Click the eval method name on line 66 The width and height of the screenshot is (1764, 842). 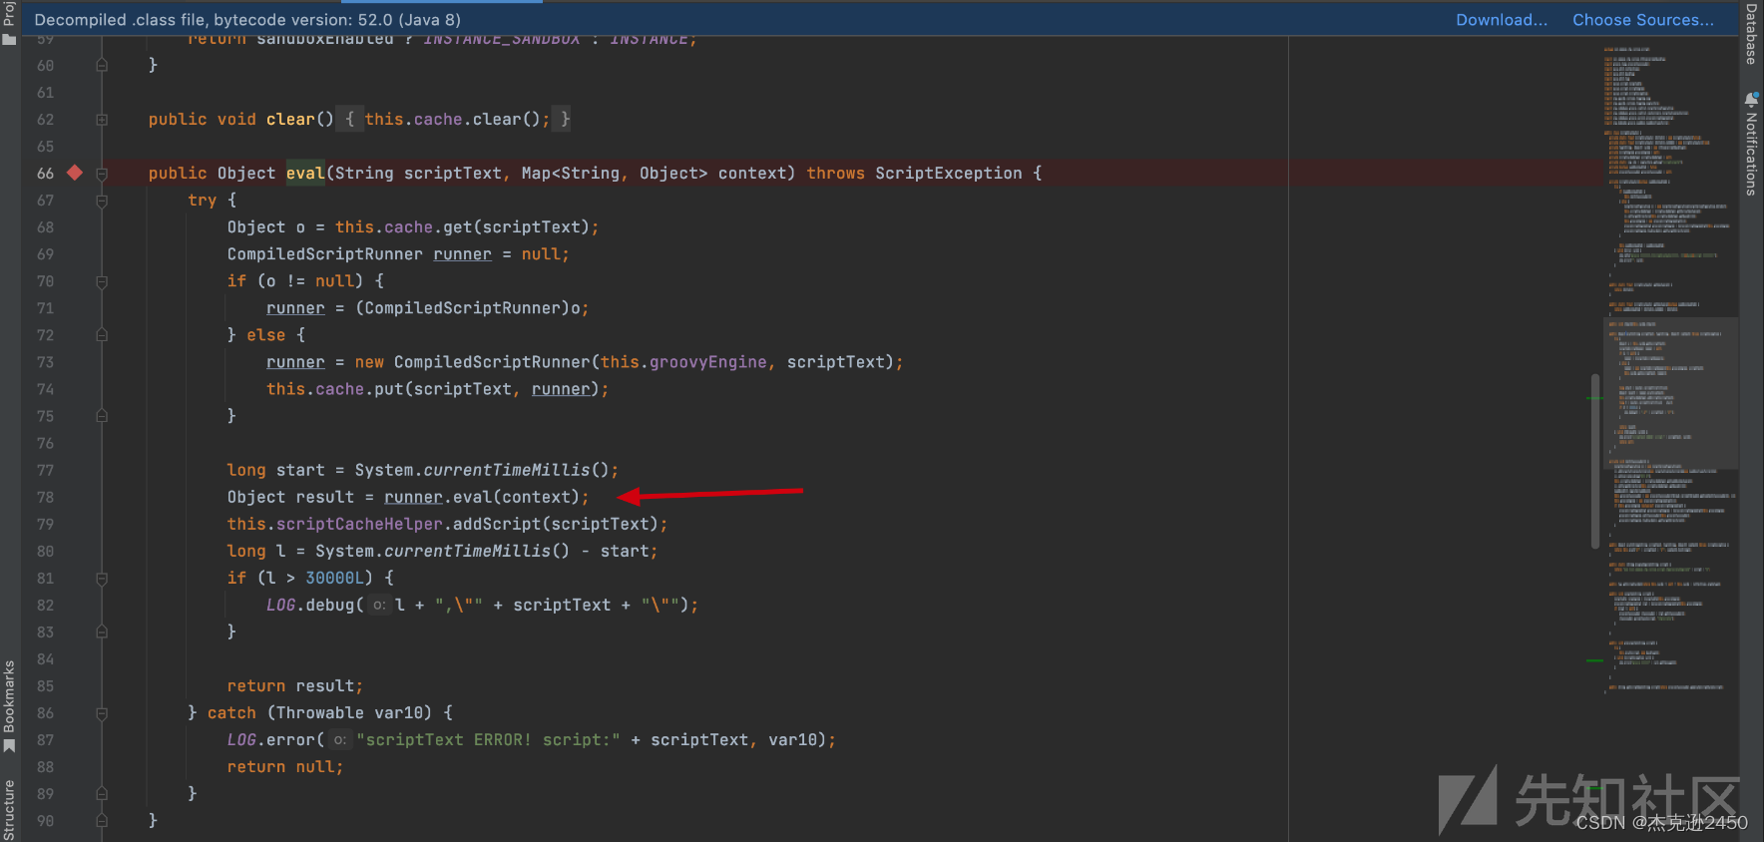[305, 173]
